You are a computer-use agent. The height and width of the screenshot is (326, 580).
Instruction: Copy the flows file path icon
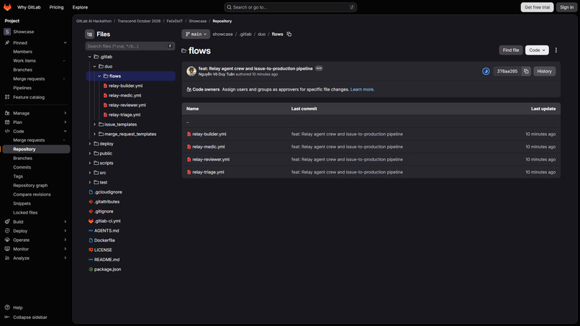pos(289,34)
